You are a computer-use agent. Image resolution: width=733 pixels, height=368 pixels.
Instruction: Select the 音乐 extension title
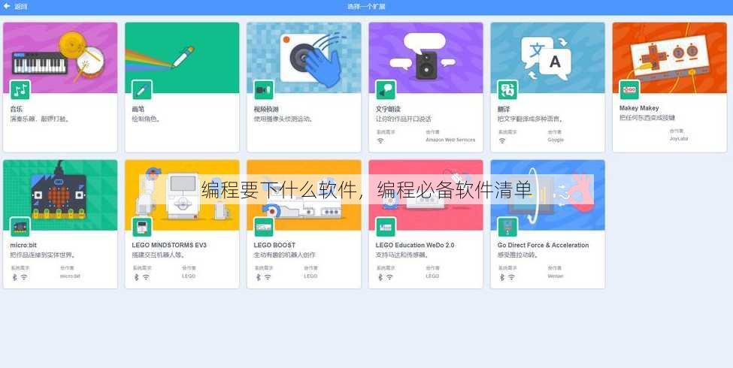17,109
